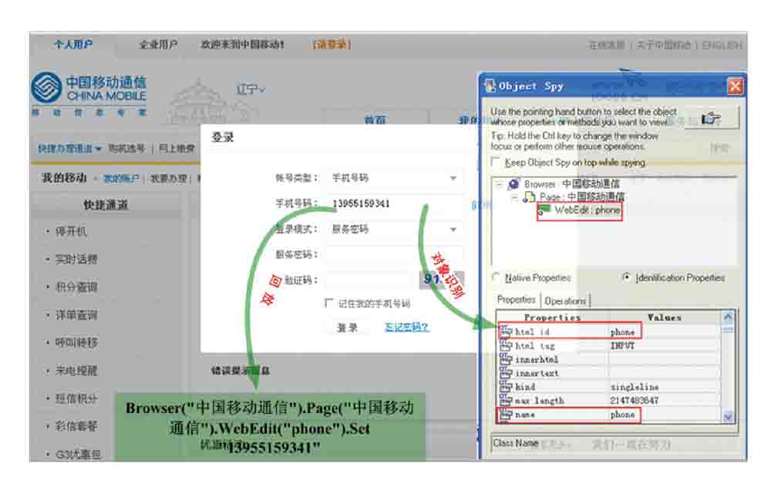Open the 辽宁 province selector
The width and height of the screenshot is (771, 504).
pyautogui.click(x=251, y=89)
